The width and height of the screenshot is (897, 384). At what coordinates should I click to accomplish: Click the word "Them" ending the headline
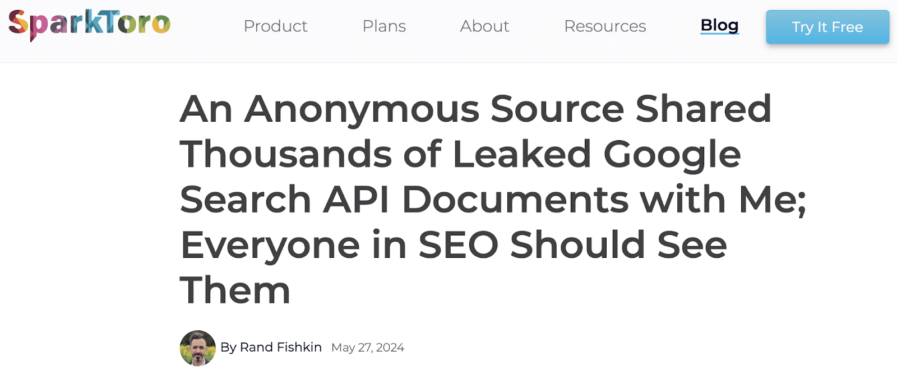[x=235, y=290]
